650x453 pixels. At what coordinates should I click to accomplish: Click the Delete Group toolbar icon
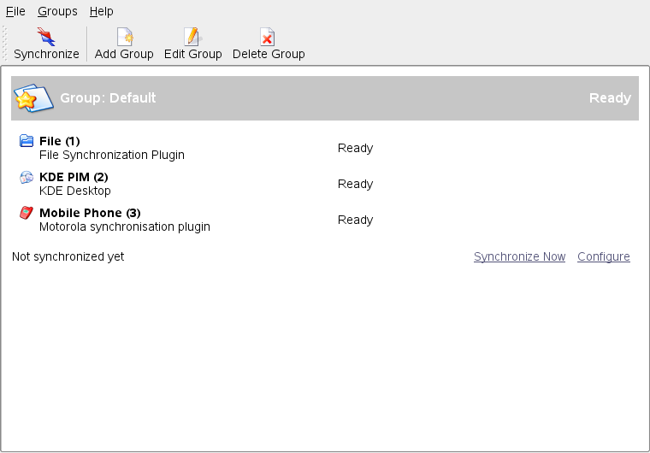tap(268, 37)
